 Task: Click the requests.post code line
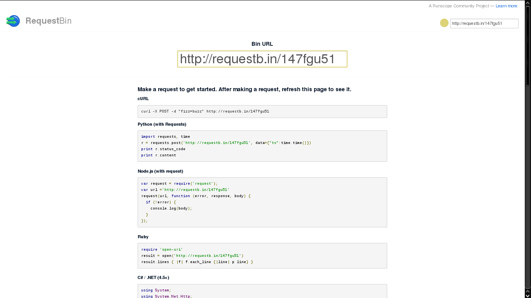(226, 143)
